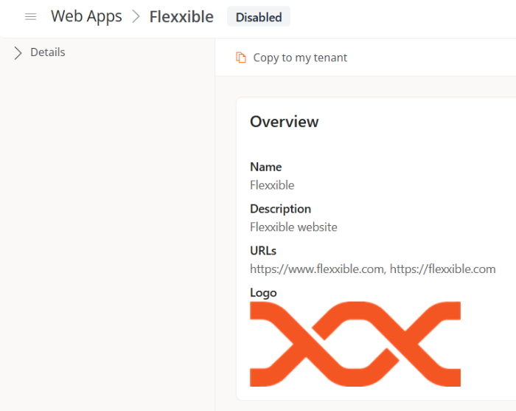Click the Disabled status badge

[259, 17]
